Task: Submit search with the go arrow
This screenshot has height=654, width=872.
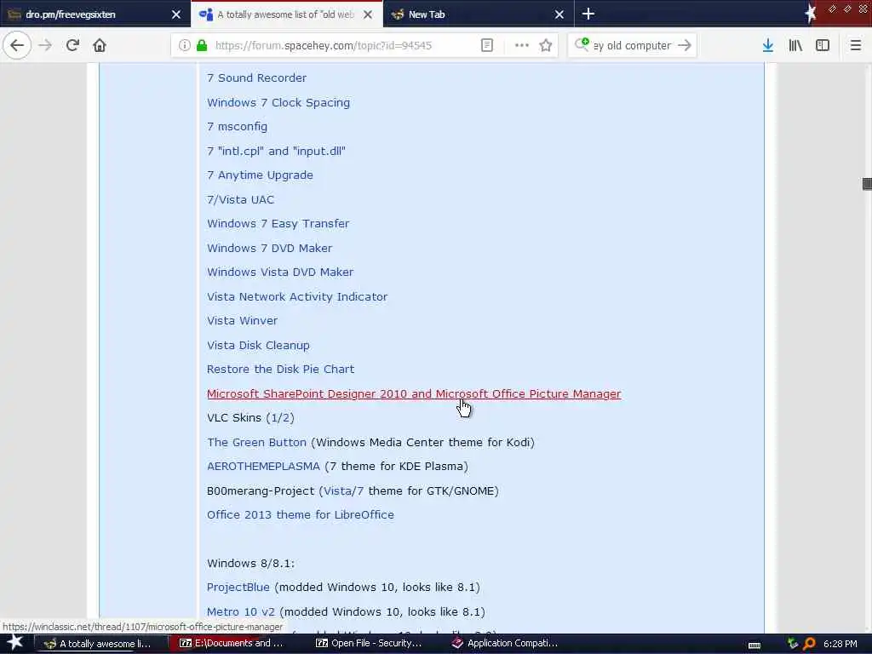Action: [x=685, y=45]
